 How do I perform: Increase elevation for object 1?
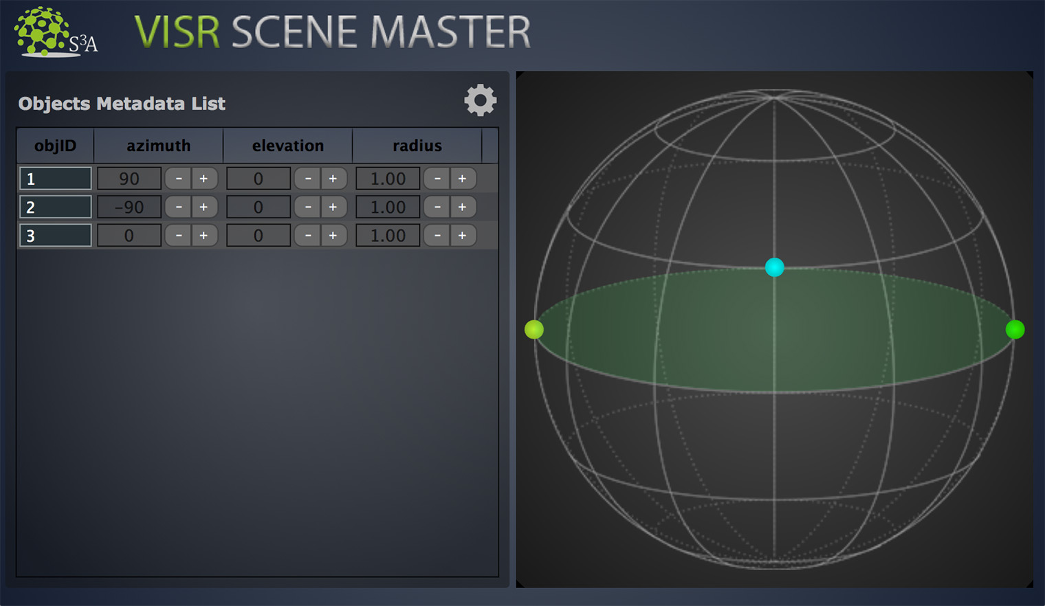tap(333, 179)
